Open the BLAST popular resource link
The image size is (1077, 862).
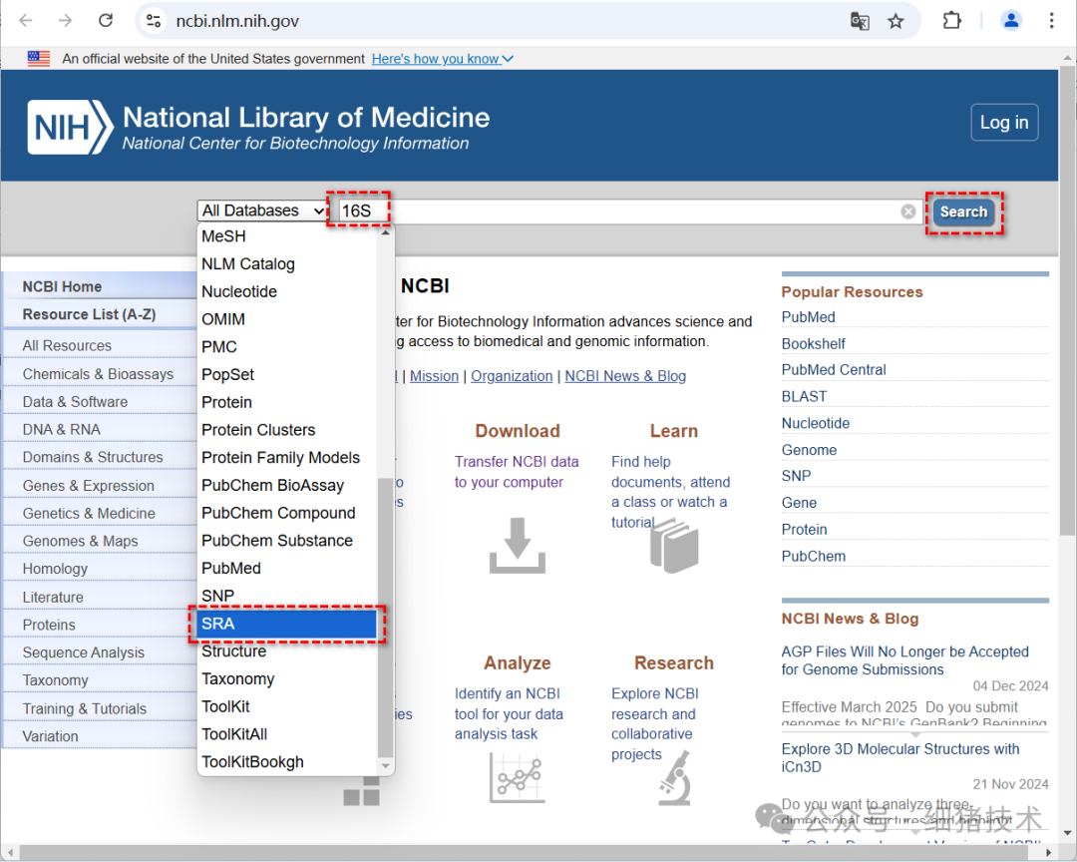(804, 396)
